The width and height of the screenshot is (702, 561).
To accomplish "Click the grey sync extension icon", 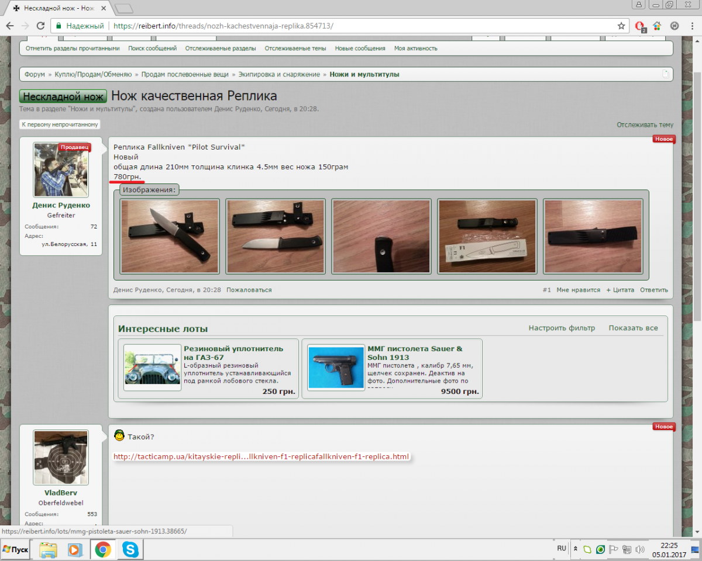I will pyautogui.click(x=674, y=26).
